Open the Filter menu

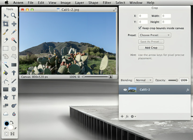pyautogui.click(x=107, y=3)
